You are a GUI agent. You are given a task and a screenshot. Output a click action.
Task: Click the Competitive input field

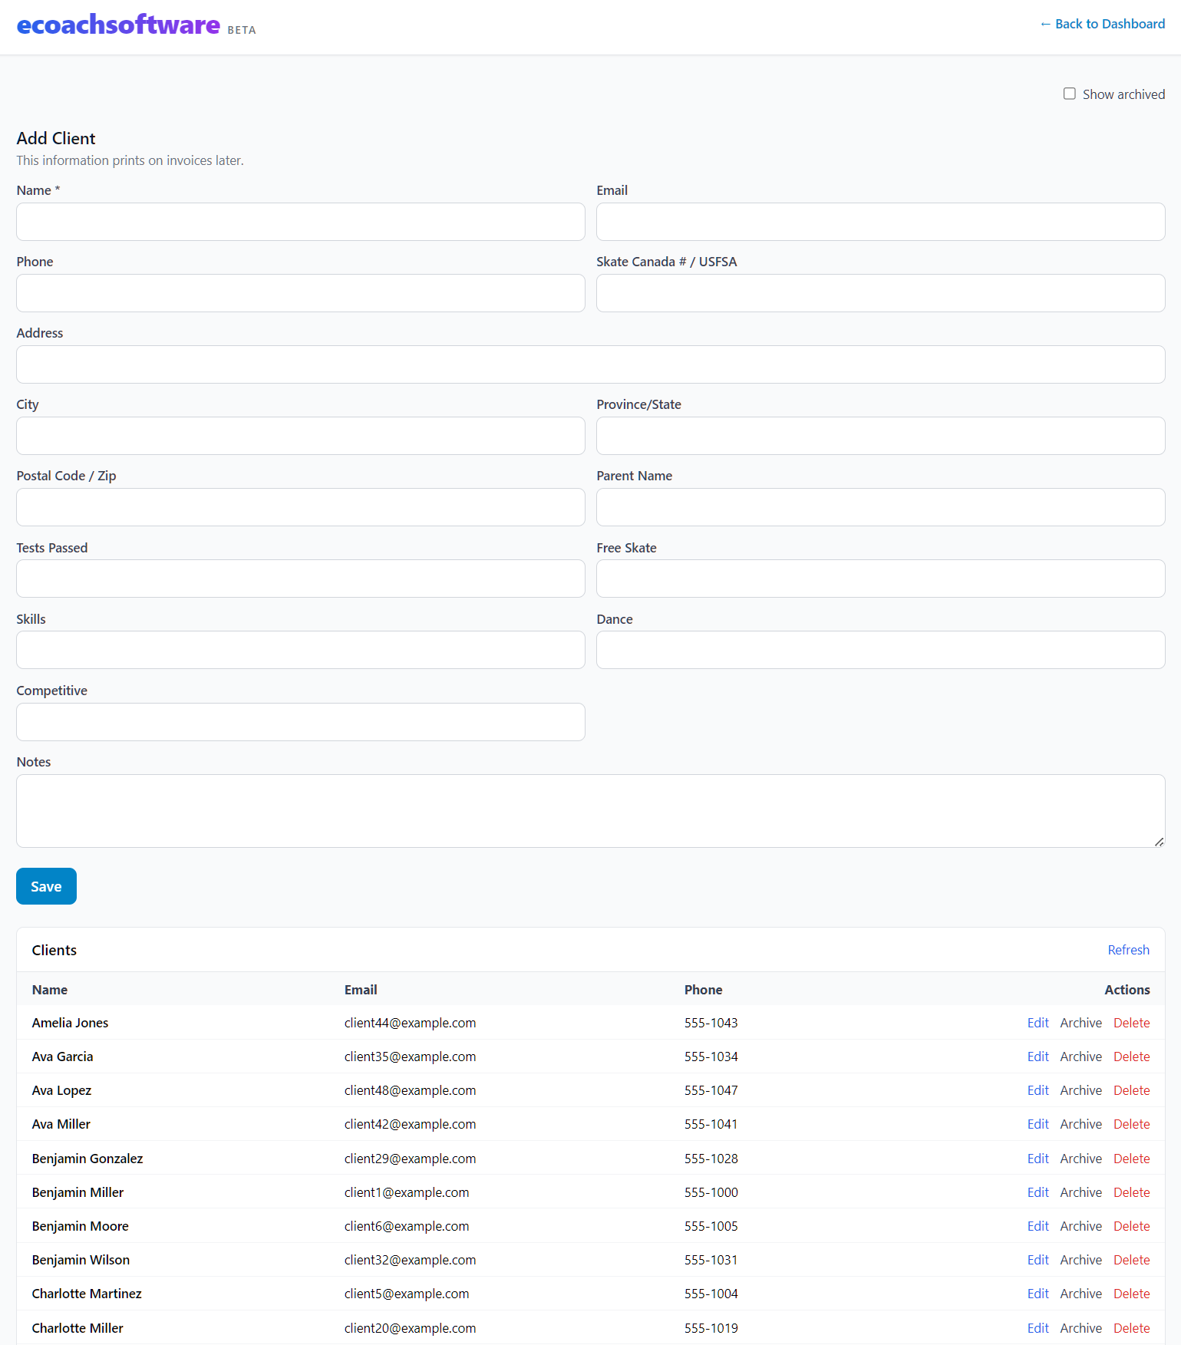[x=300, y=722]
